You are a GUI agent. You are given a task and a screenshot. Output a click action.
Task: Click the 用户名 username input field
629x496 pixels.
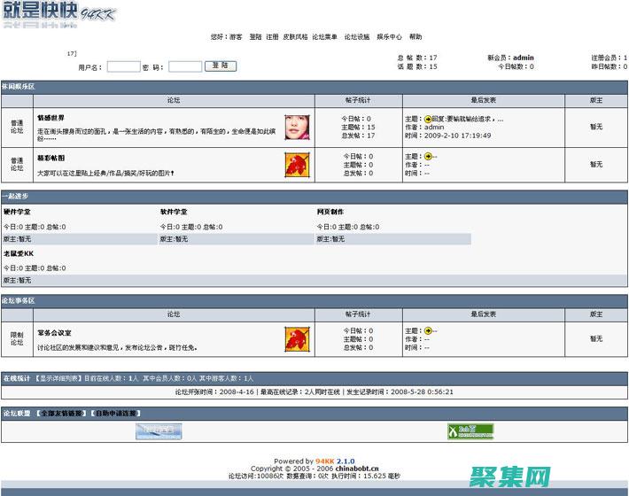click(x=123, y=66)
